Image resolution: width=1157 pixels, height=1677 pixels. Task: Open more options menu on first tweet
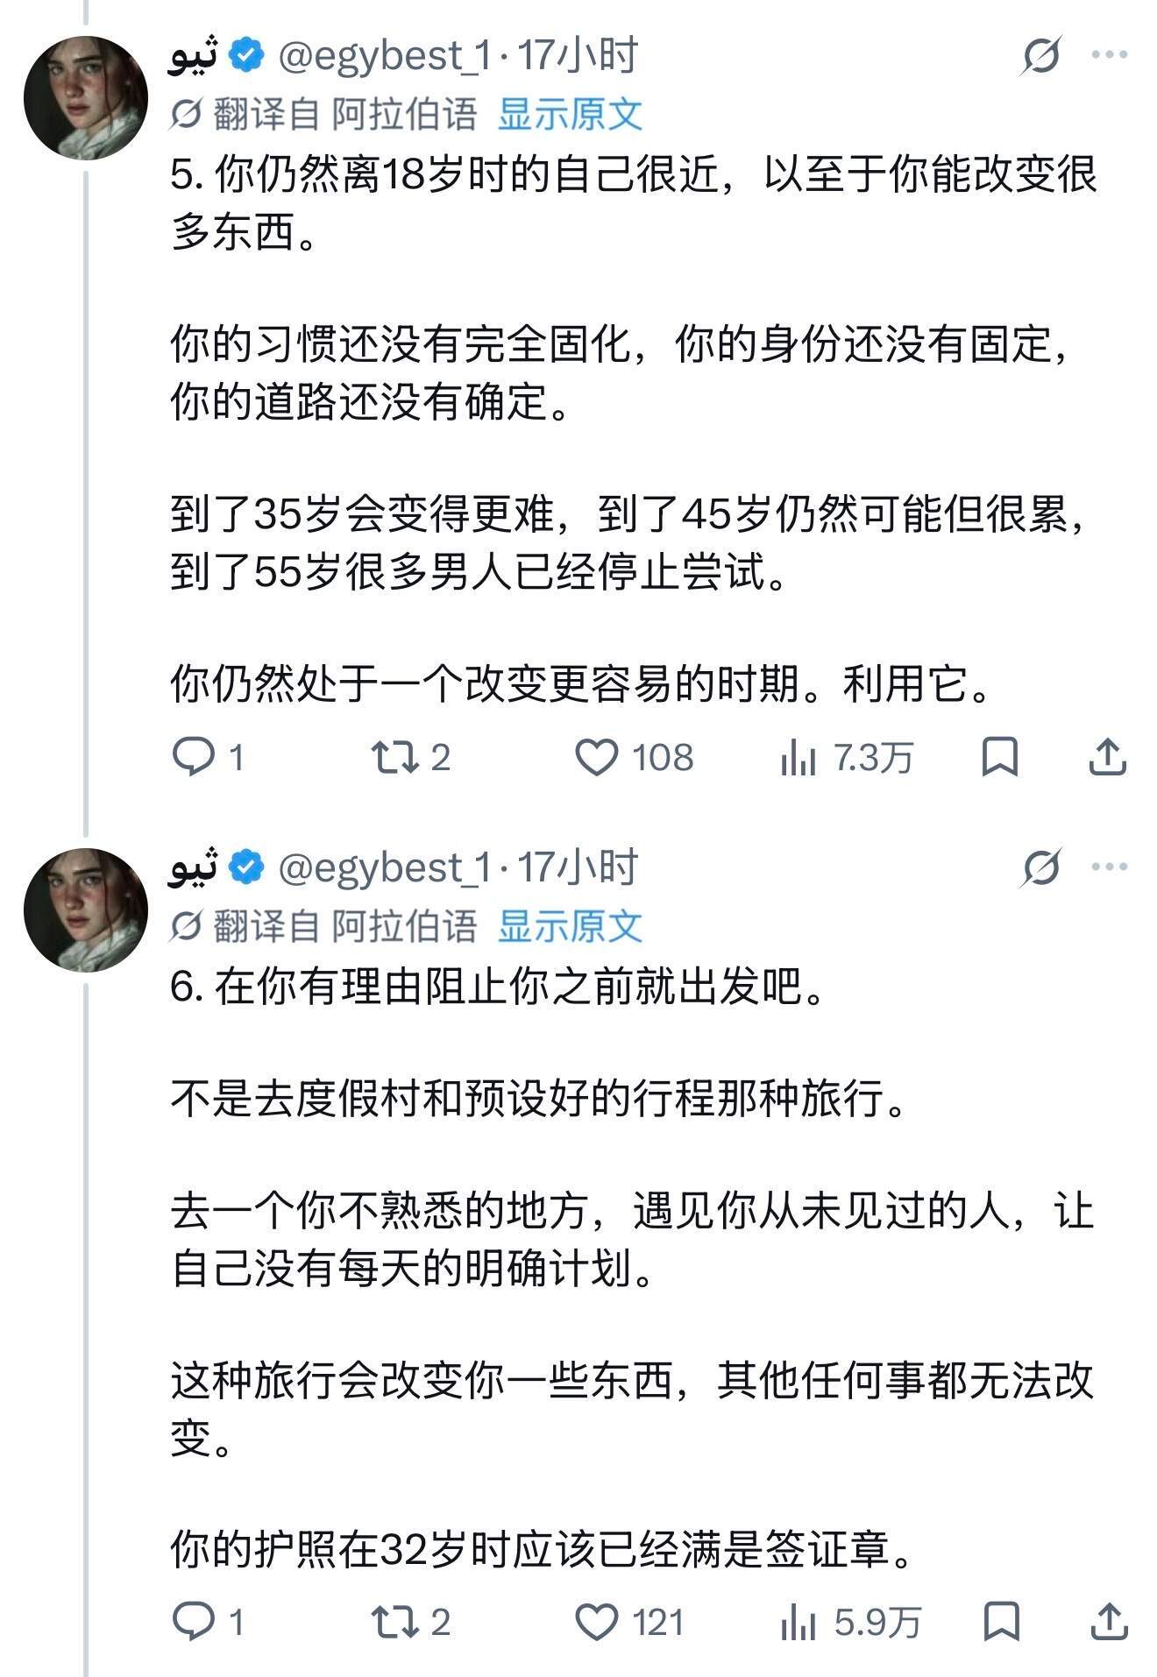[1110, 54]
